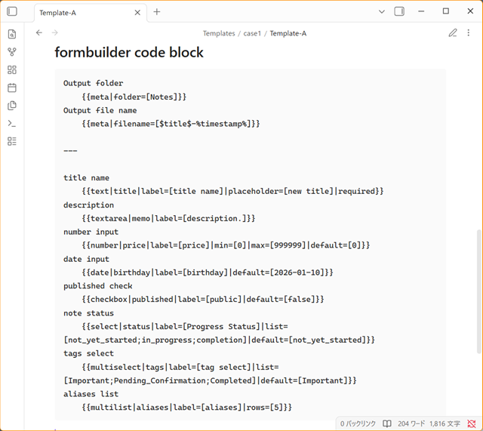This screenshot has height=431, width=483.
Task: Click the textarea memo code line
Action: click(x=168, y=218)
